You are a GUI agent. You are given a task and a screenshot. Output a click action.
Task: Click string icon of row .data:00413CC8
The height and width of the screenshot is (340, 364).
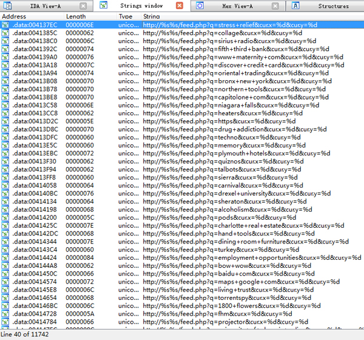[5, 114]
